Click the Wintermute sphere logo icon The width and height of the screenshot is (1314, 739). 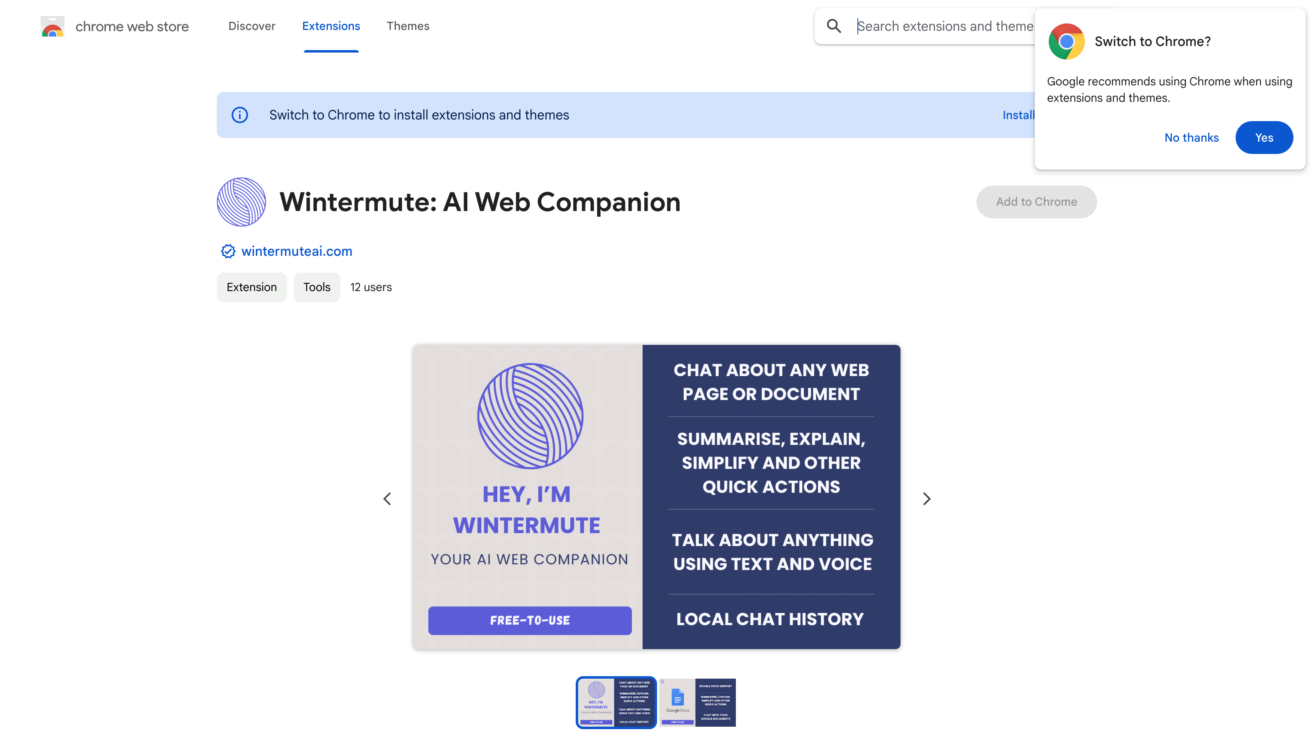241,201
